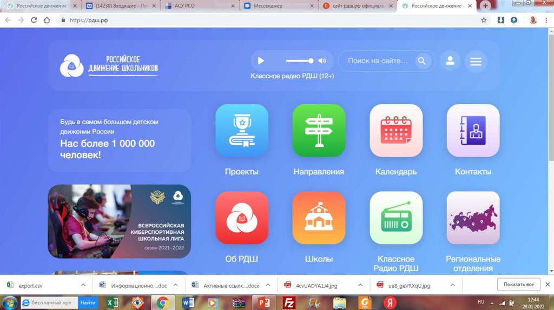Open Word from the taskbar
The image size is (554, 310).
[x=188, y=302]
